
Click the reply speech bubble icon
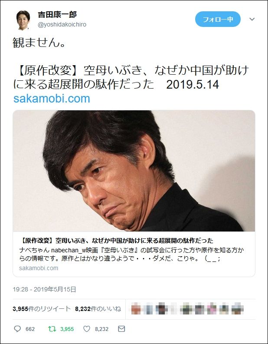point(17,329)
